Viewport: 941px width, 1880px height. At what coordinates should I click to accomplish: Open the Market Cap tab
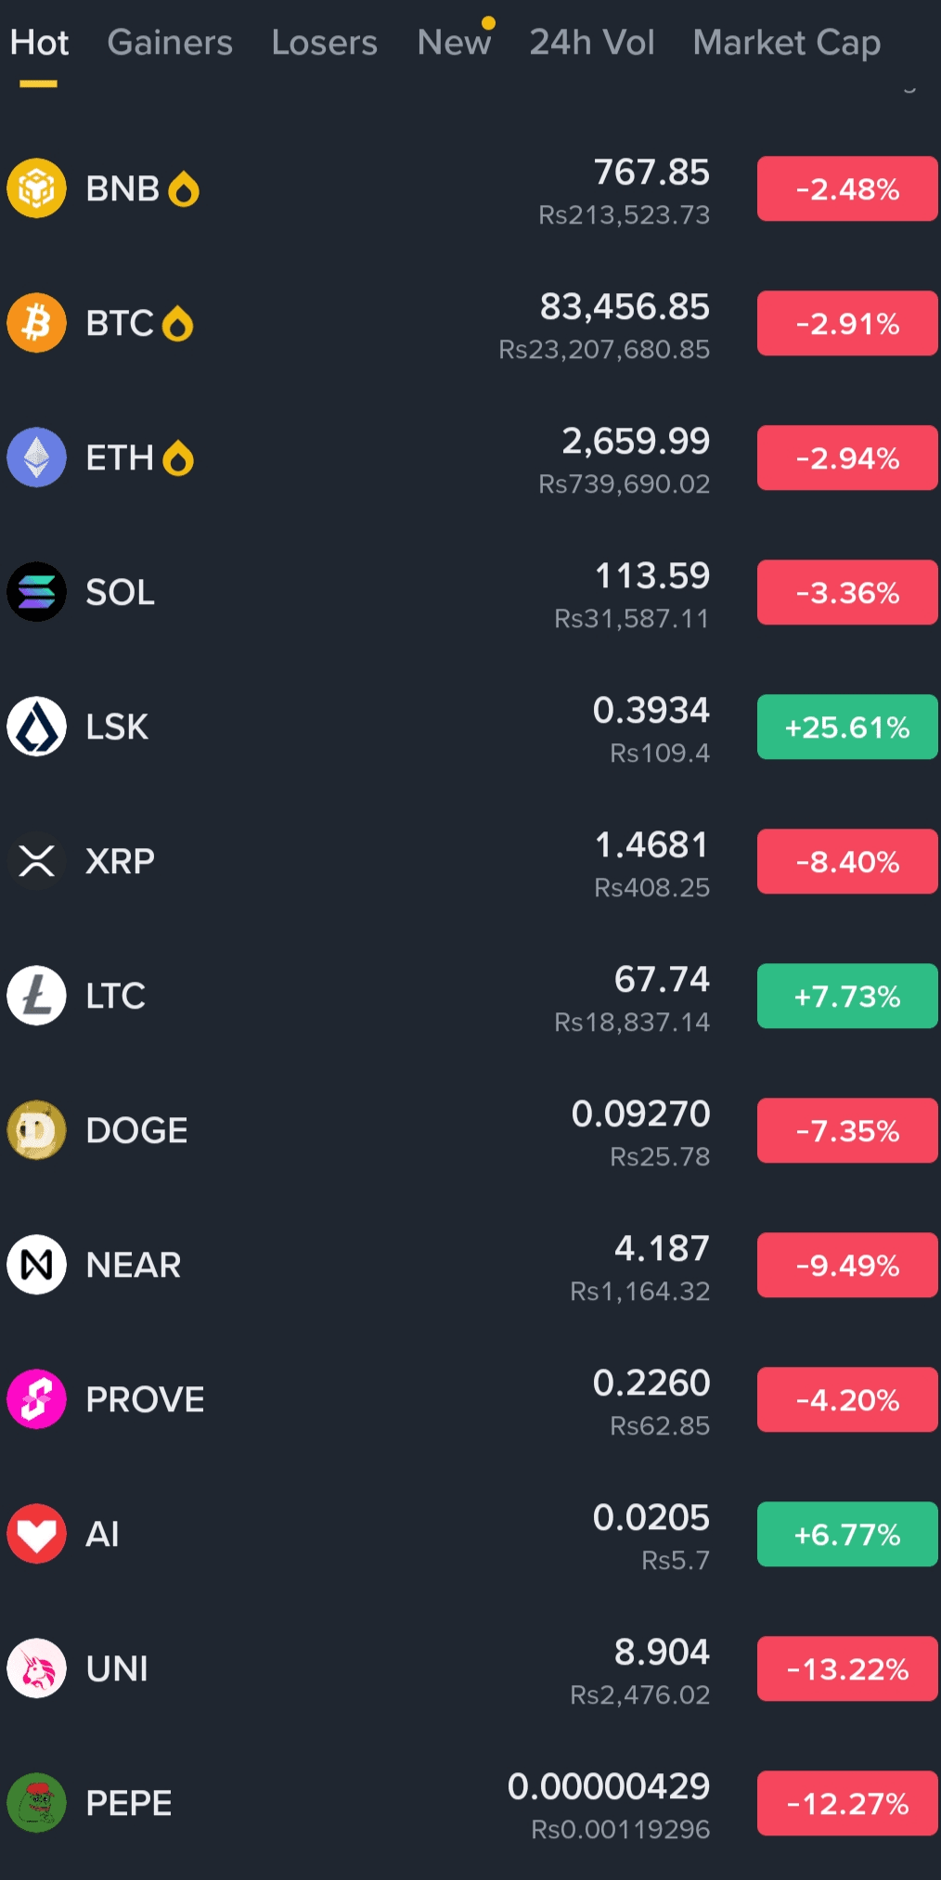point(787,43)
